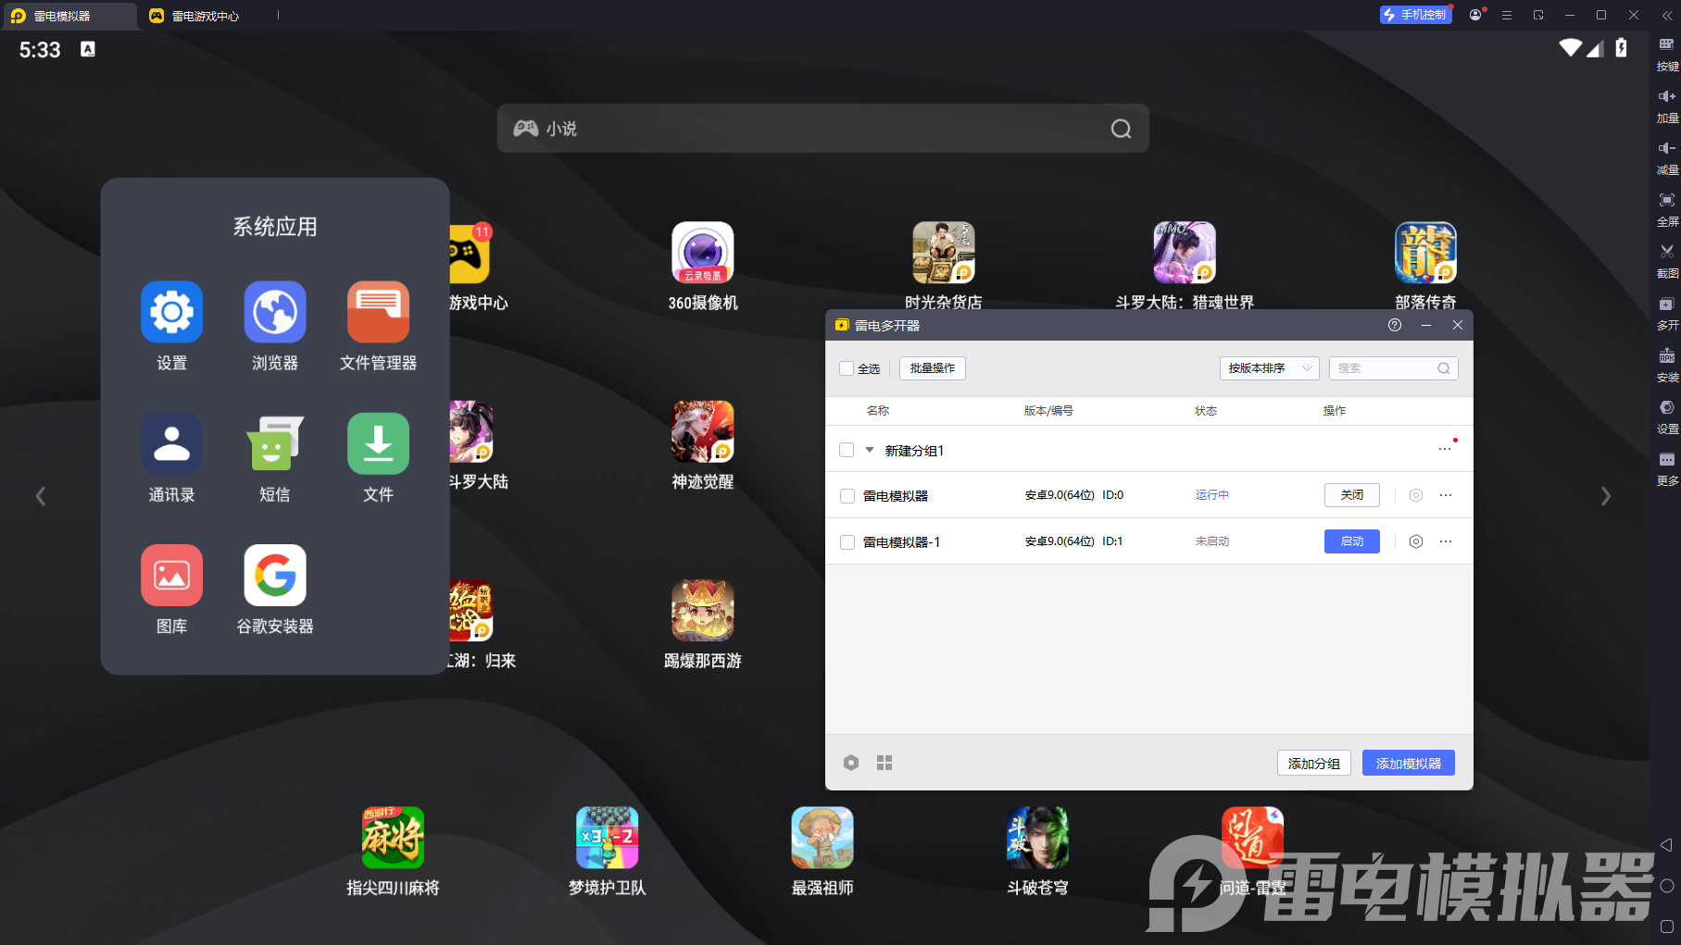Tick the 全选 select-all checkbox
Viewport: 1681px width, 945px height.
(x=847, y=368)
